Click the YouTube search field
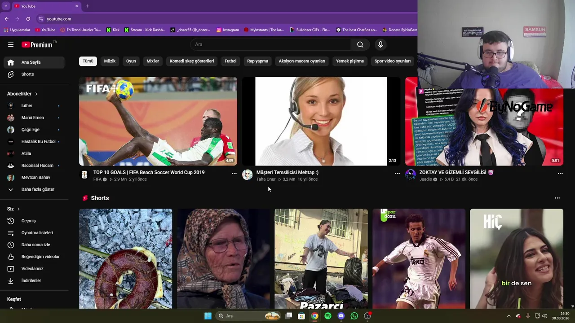The width and height of the screenshot is (575, 323). coord(270,44)
